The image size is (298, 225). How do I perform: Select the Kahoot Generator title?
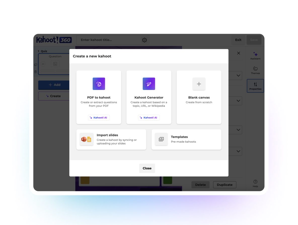click(149, 97)
